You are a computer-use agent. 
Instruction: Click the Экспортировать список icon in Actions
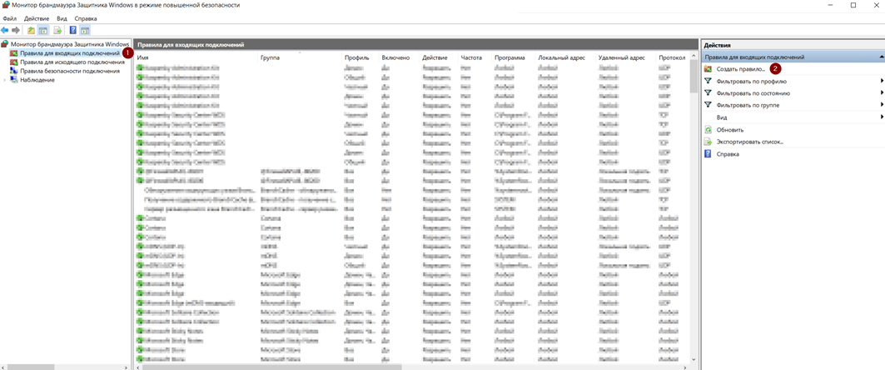point(708,142)
